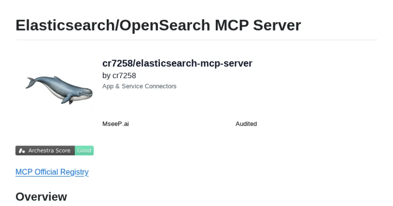393x206 pixels.
Task: Click the Overview section heading
Action: point(41,197)
